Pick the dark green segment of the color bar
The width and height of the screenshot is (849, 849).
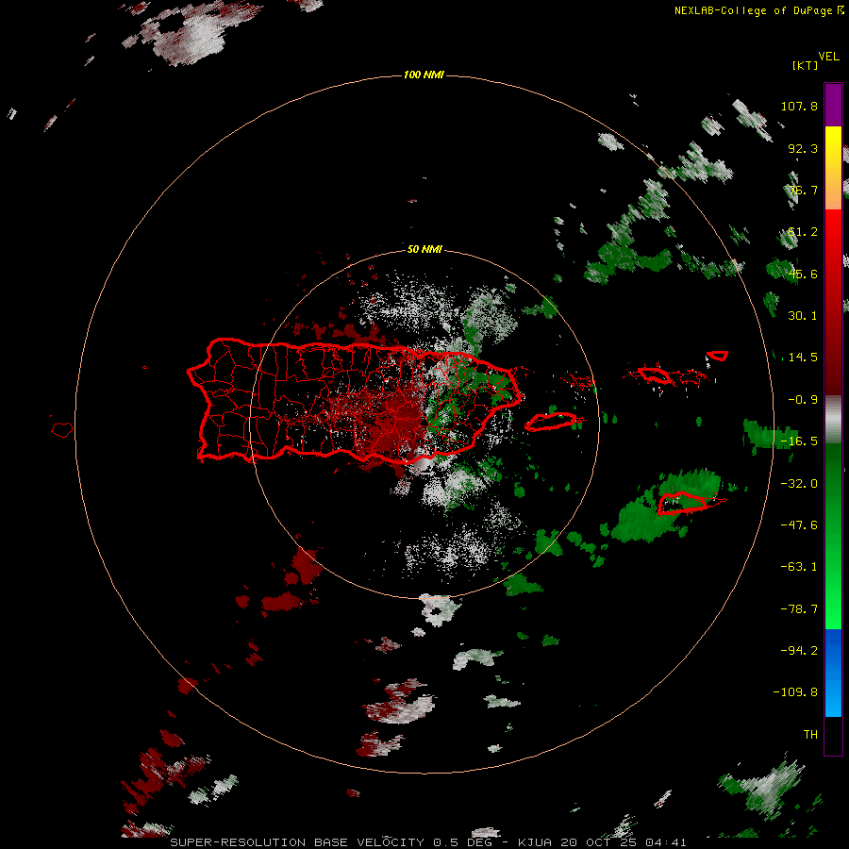click(x=833, y=482)
